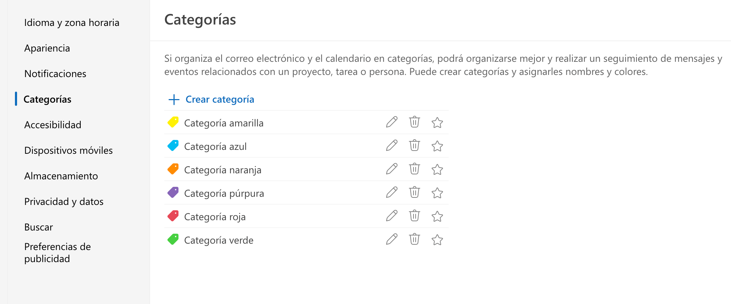The width and height of the screenshot is (731, 304).
Task: Open the Accesibilidad settings page
Action: point(53,125)
